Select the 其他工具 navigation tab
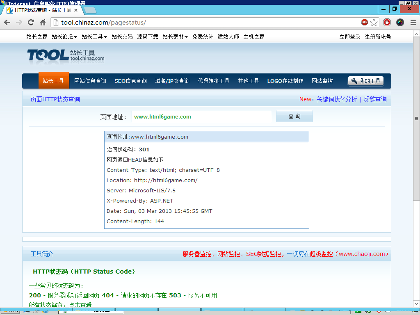Image resolution: width=420 pixels, height=315 pixels. click(x=249, y=81)
